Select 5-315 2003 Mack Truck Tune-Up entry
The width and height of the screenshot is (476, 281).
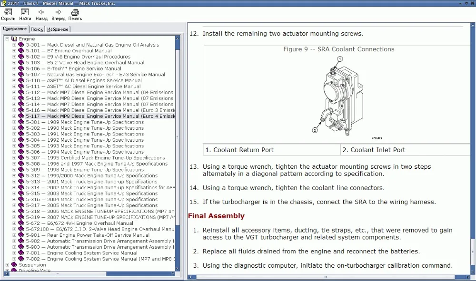tap(92, 194)
